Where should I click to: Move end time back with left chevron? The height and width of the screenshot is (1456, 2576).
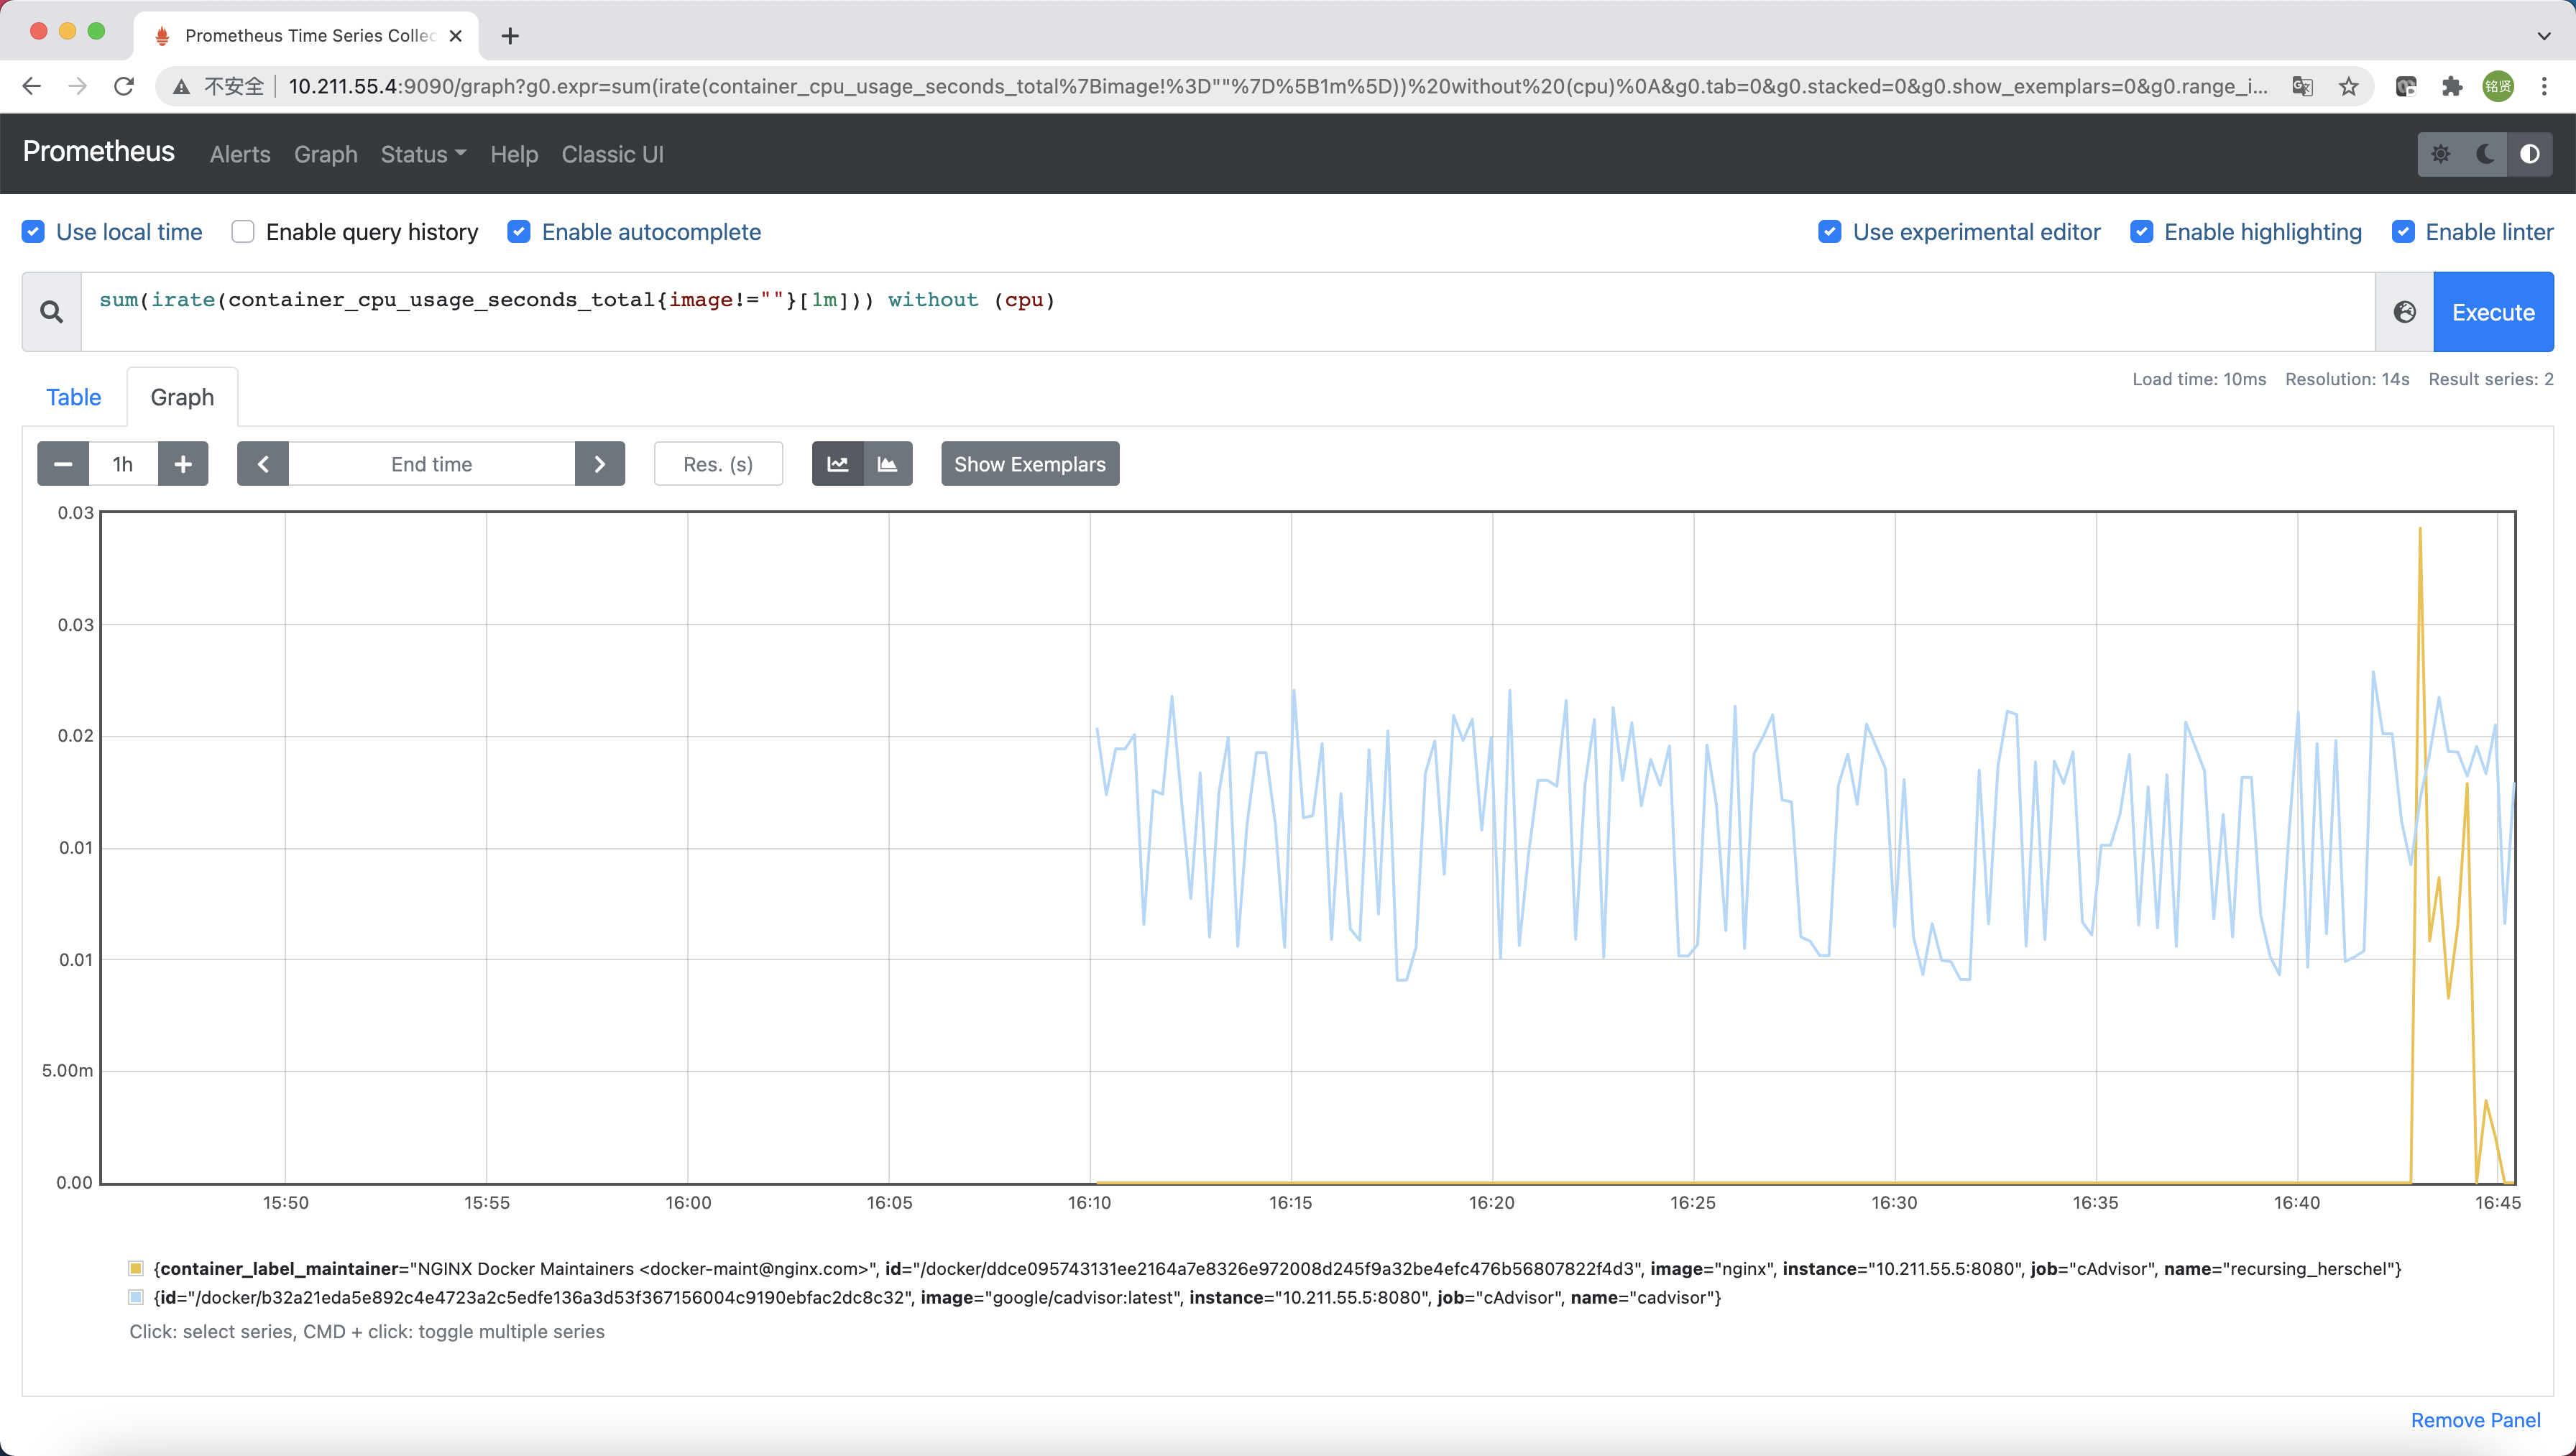click(263, 464)
